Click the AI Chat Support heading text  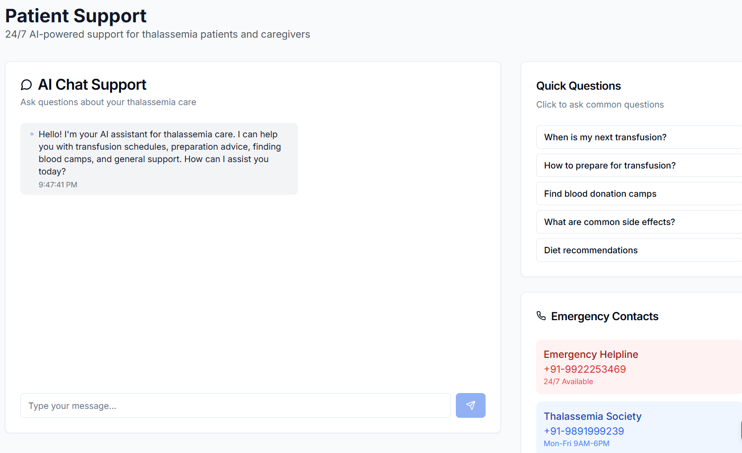[x=92, y=85]
